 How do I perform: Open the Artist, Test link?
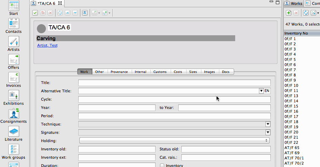pyautogui.click(x=47, y=45)
